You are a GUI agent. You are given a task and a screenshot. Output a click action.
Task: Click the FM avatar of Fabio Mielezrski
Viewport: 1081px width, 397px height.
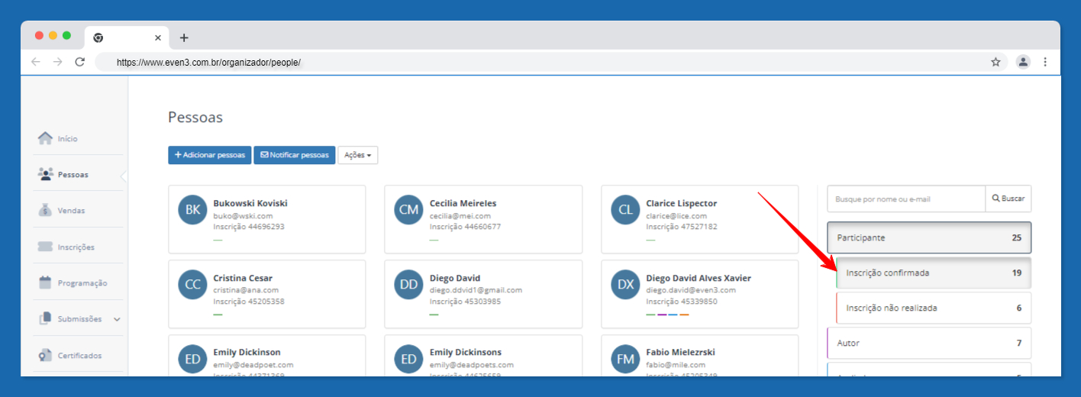pyautogui.click(x=626, y=359)
